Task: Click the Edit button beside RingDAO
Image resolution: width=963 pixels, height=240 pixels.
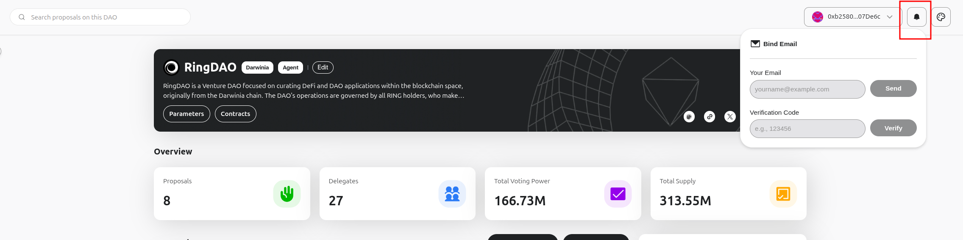Action: click(x=323, y=67)
